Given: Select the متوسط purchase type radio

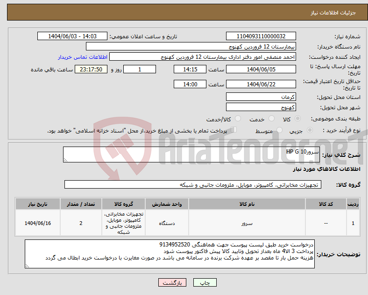Looking at the screenshot, I should point(280,130).
